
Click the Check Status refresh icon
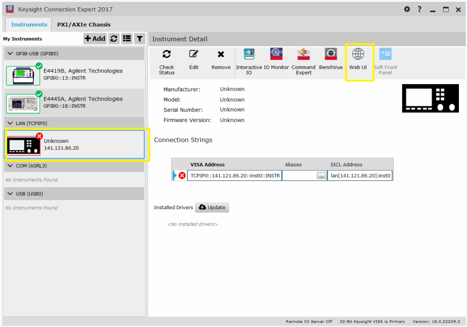click(167, 54)
